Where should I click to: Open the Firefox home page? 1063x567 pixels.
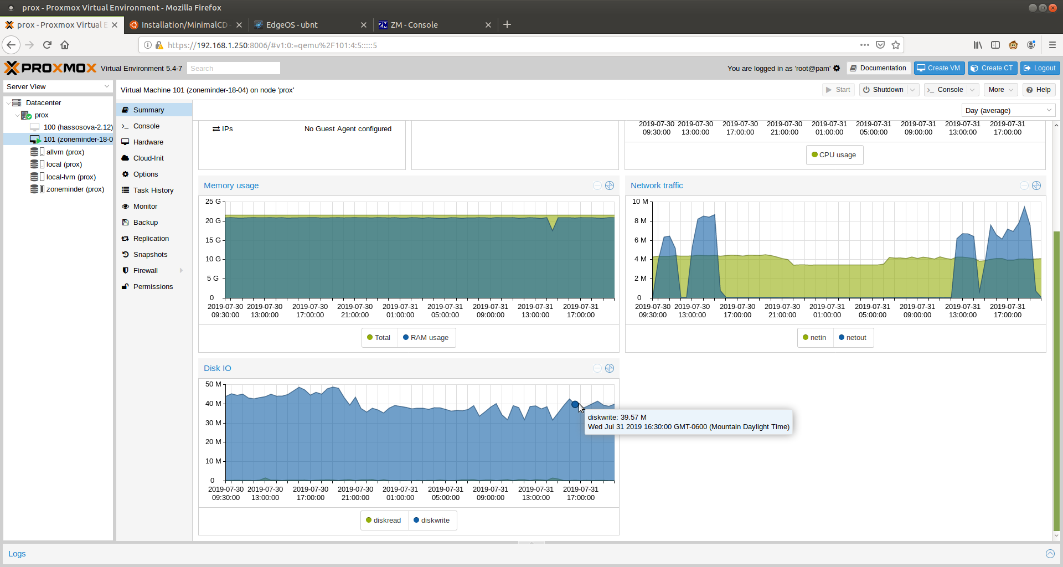point(65,45)
